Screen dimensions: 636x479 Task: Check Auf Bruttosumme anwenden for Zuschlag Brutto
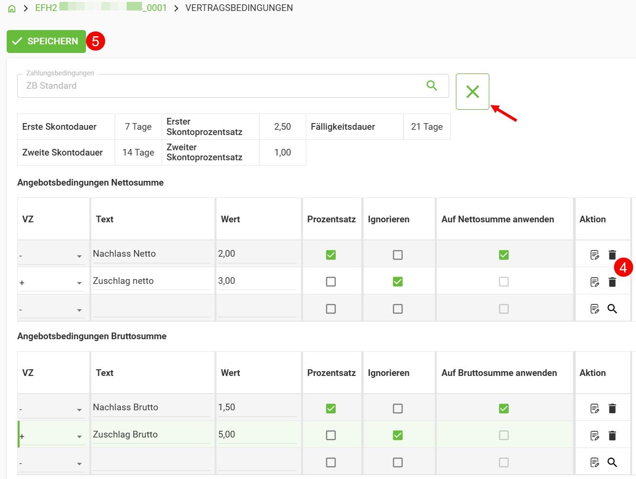504,435
